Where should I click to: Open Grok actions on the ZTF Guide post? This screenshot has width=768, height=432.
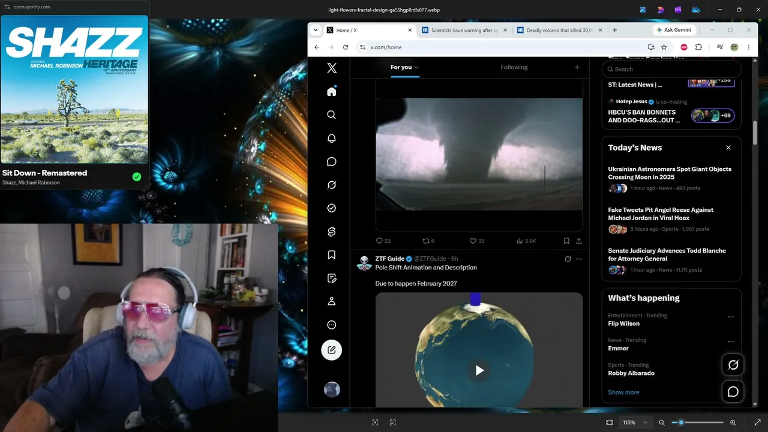(x=568, y=259)
